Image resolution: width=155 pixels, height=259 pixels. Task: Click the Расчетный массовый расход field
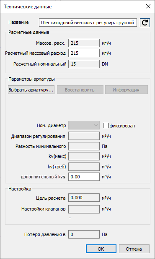84,53
